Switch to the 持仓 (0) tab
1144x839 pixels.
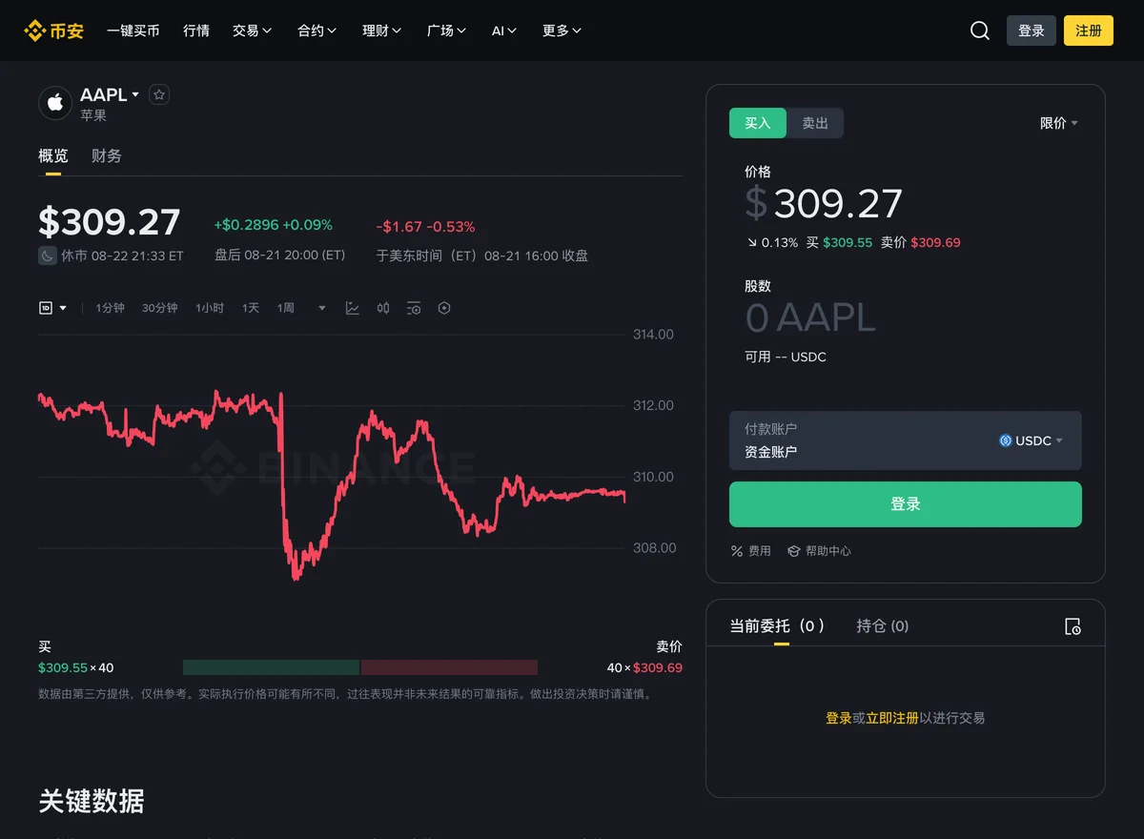[x=883, y=626]
